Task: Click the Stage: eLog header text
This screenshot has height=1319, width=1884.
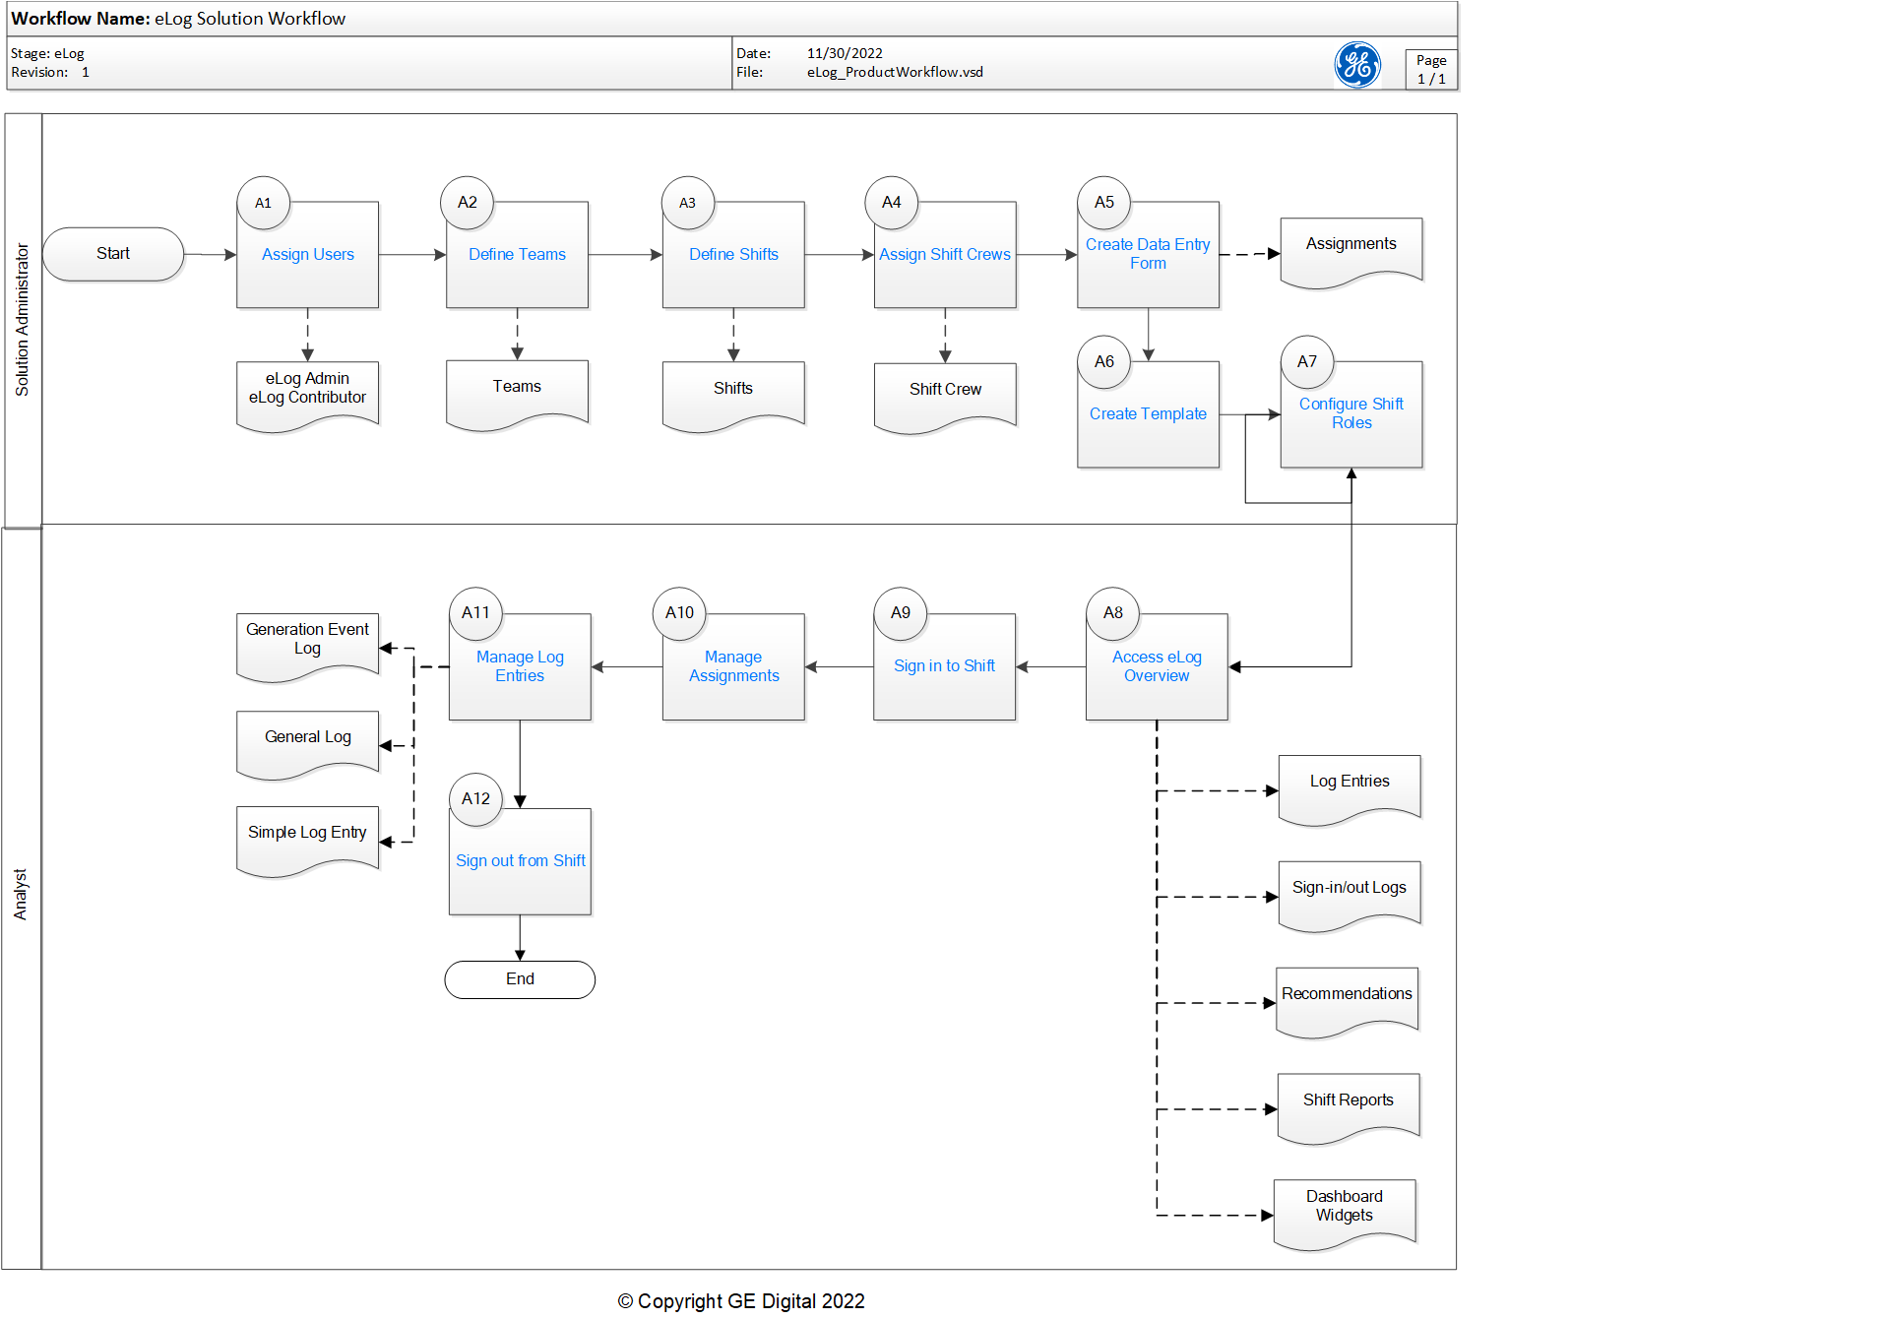Action: (x=47, y=53)
